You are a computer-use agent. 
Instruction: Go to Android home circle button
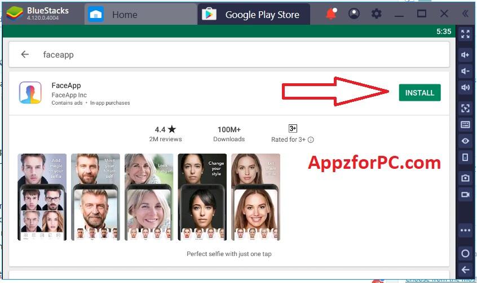[465, 253]
